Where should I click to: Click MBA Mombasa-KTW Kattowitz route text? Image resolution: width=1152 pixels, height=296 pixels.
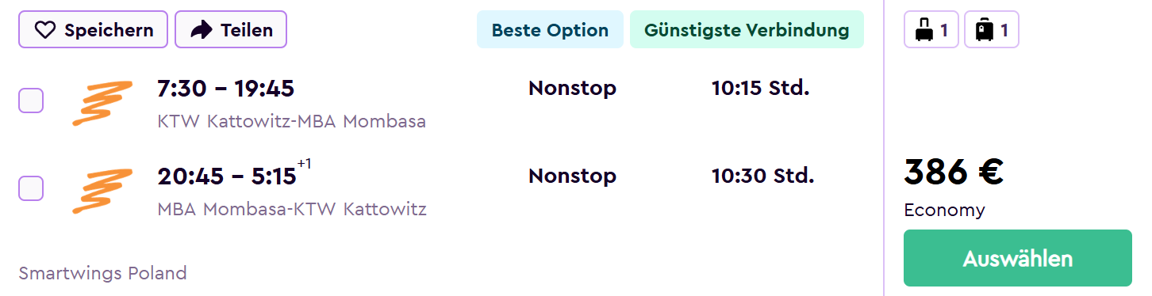coord(292,210)
